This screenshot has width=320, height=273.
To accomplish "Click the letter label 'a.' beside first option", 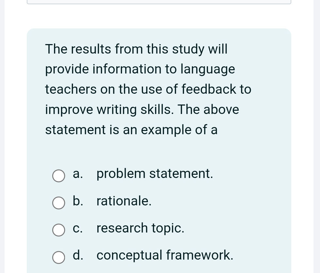I will tap(78, 174).
